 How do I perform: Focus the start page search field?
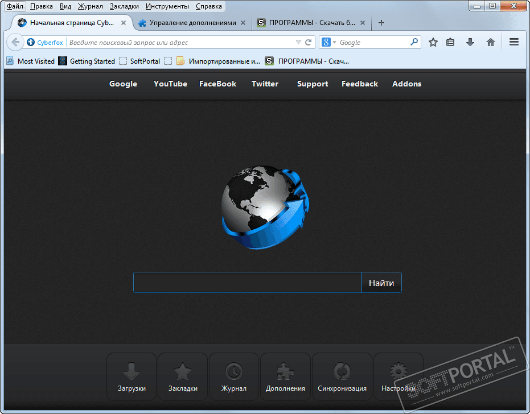248,282
